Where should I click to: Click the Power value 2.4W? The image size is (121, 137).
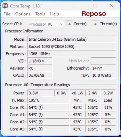93,93
